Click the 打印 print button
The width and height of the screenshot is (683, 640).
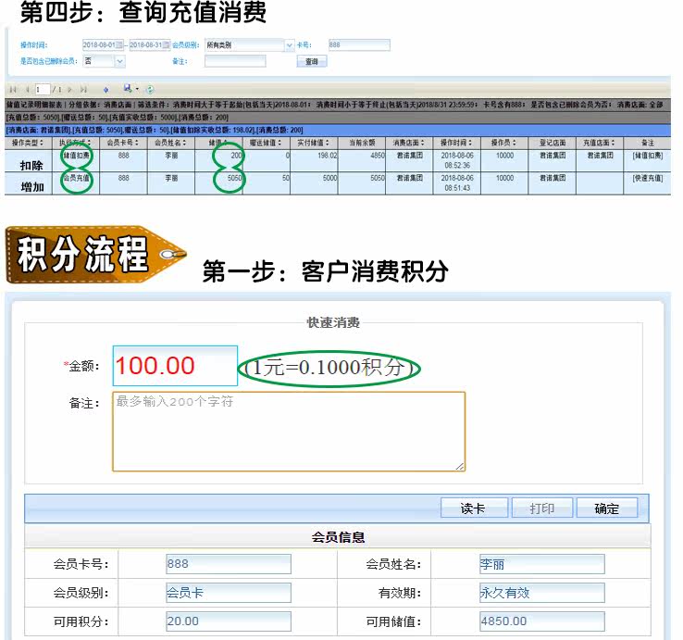click(542, 508)
